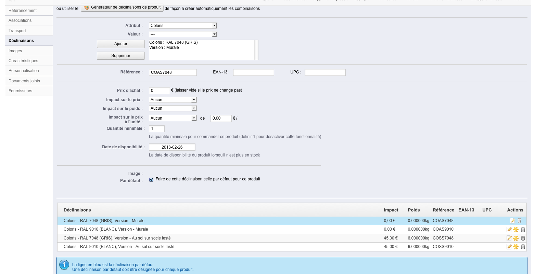Click into the UPC field
Viewport: 535px width, 274px height.
click(x=325, y=72)
